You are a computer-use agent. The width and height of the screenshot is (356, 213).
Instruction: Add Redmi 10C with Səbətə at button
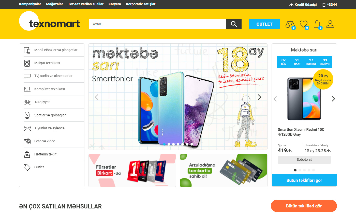[x=304, y=160]
